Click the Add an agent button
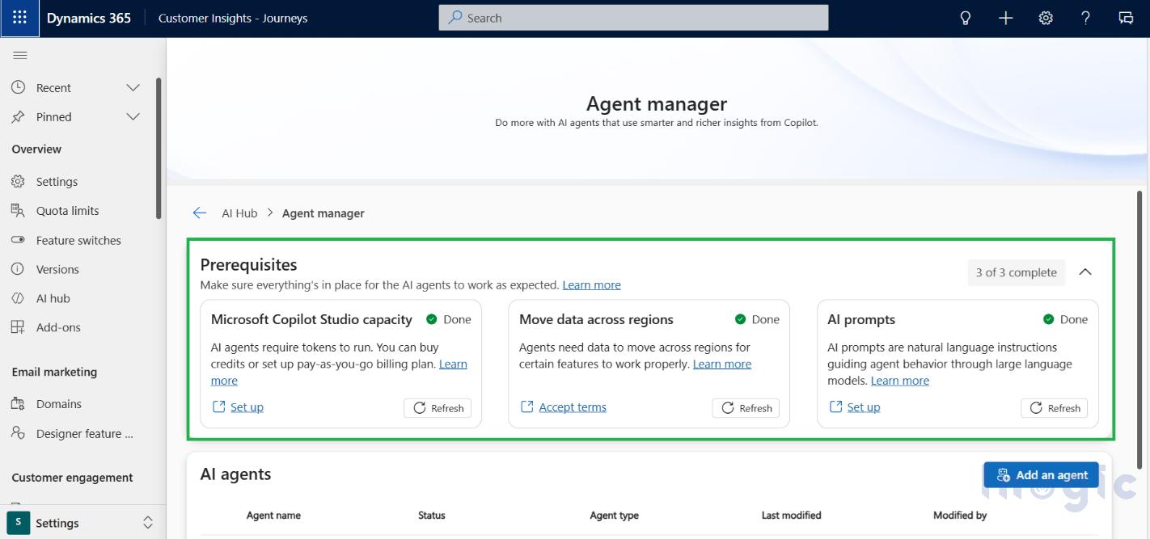Image resolution: width=1150 pixels, height=539 pixels. pyautogui.click(x=1041, y=474)
